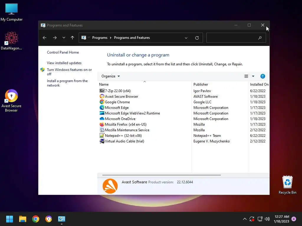Image resolution: width=302 pixels, height=226 pixels.
Task: Click the Mozilla Maintenance Service icon
Action: [102, 130]
